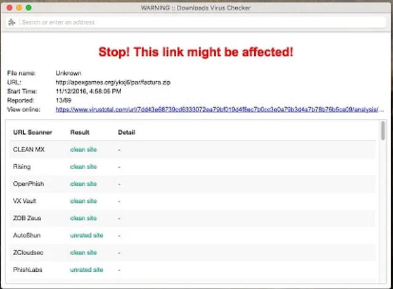The width and height of the screenshot is (393, 289).
Task: Maximize the window with the green button
Action: [x=29, y=8]
